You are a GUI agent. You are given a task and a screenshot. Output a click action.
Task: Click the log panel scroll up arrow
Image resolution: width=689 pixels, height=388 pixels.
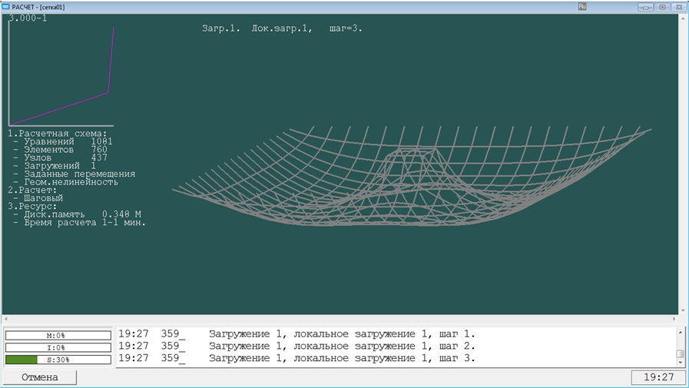click(x=681, y=332)
